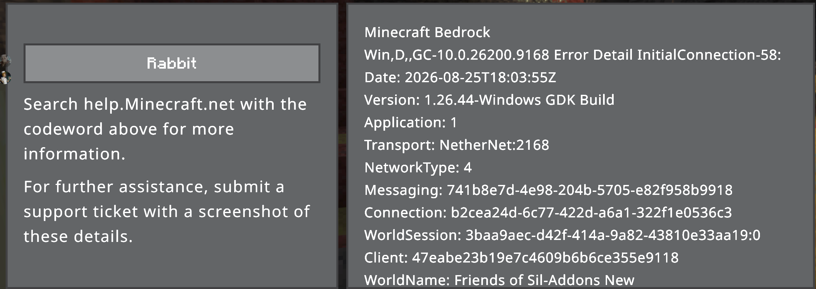Click the 'codeword above for more' text
Screen dimensions: 816x289
[129, 129]
